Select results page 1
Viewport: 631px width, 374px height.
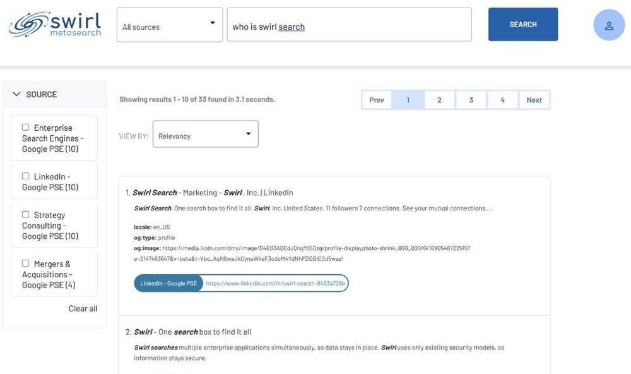click(408, 100)
